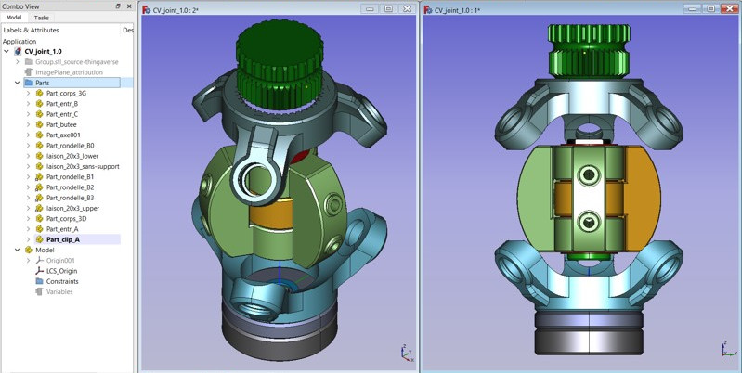
Task: Click the Variables folder icon
Action: pyautogui.click(x=39, y=291)
